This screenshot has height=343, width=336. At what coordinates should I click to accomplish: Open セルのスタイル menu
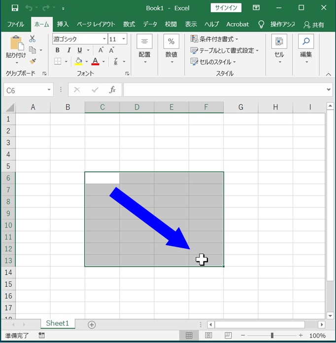[x=213, y=62]
